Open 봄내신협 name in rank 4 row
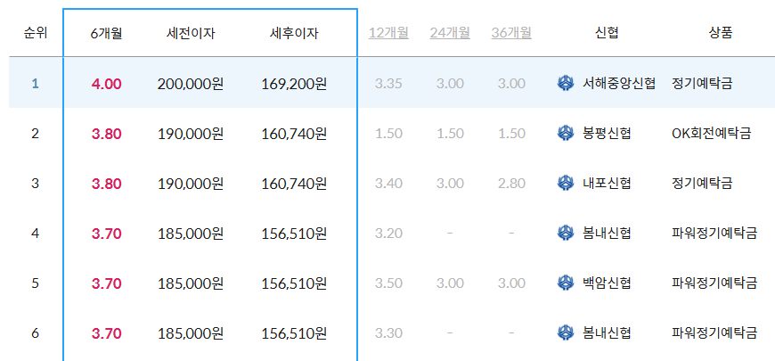The width and height of the screenshot is (775, 361). (x=607, y=234)
